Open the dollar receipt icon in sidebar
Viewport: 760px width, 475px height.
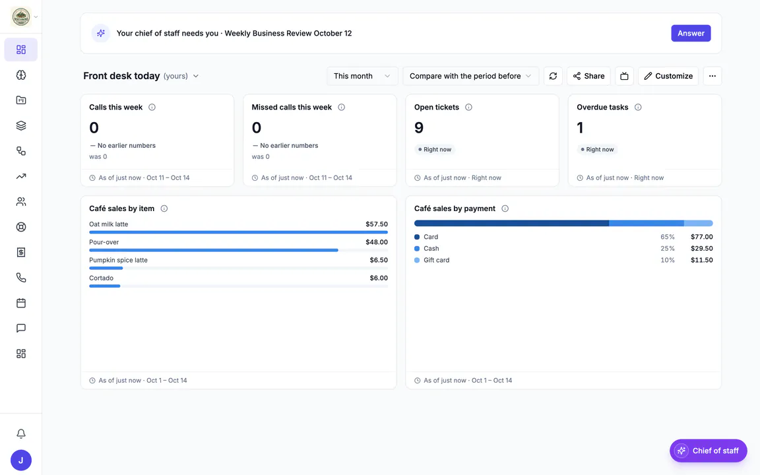point(21,252)
